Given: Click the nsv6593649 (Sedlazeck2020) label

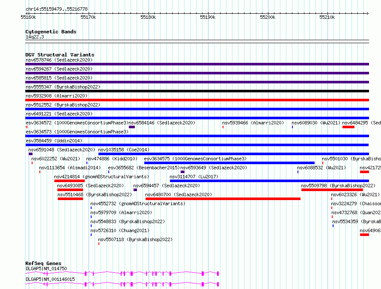Looking at the screenshot, I should [x=214, y=168].
